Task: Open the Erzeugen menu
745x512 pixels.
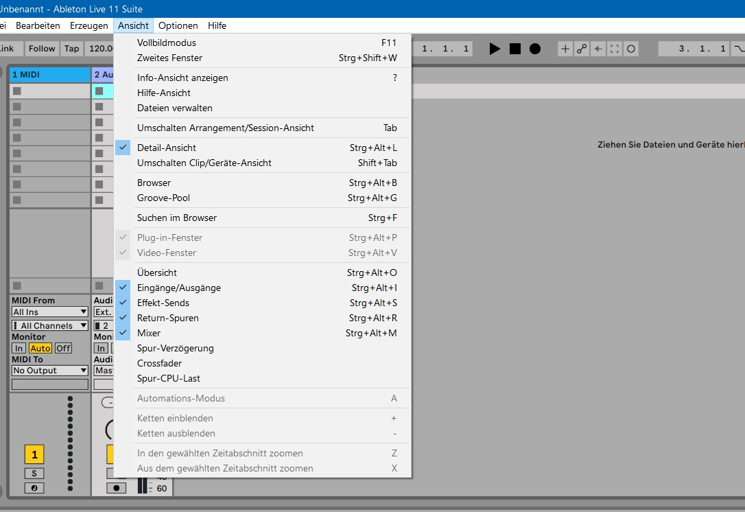Action: 89,25
